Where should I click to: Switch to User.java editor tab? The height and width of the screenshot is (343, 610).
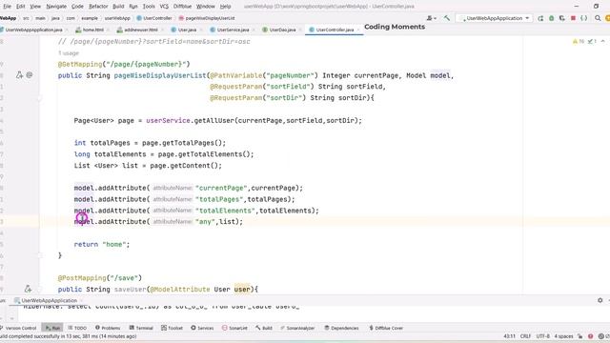(187, 30)
